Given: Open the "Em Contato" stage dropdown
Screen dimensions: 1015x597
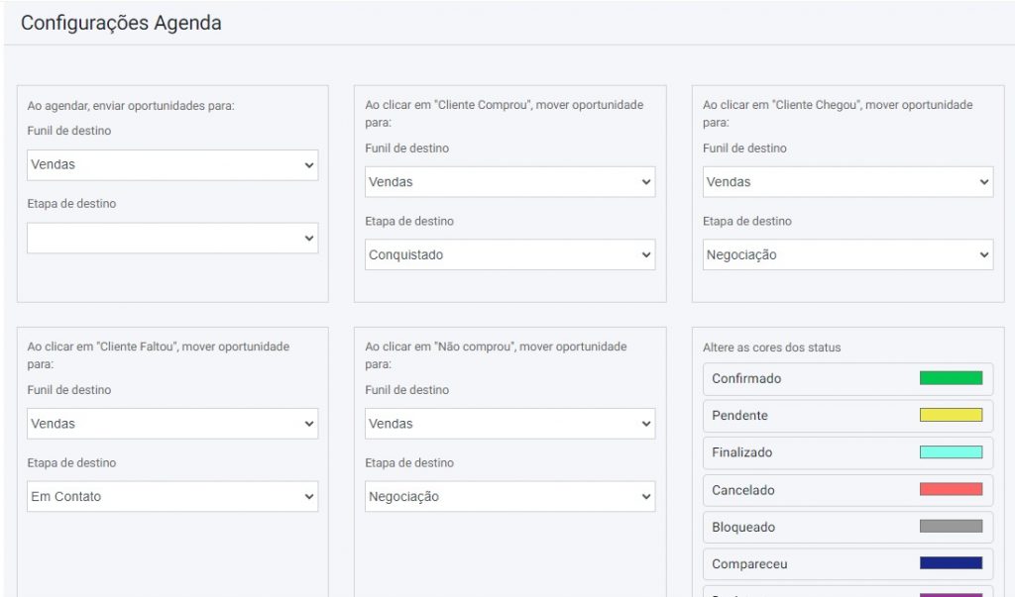Looking at the screenshot, I should coord(171,497).
